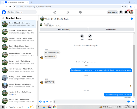
Task: Open the Jamie conversation
Action: [18, 62]
